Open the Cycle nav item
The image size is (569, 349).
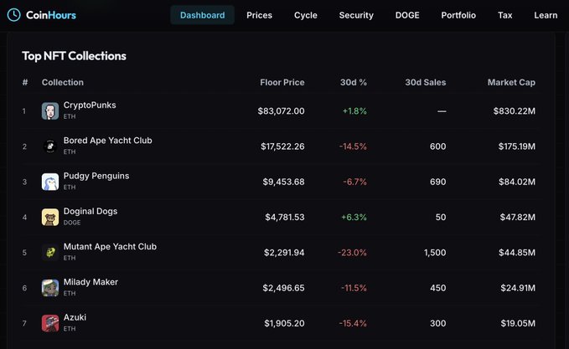pyautogui.click(x=306, y=15)
